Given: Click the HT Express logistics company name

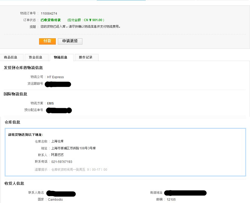Looking at the screenshot, I should coord(55,77).
